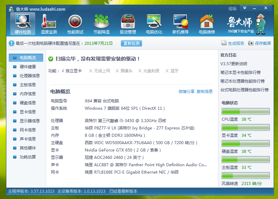Click the 硬盘温度 progress bar

(246, 143)
